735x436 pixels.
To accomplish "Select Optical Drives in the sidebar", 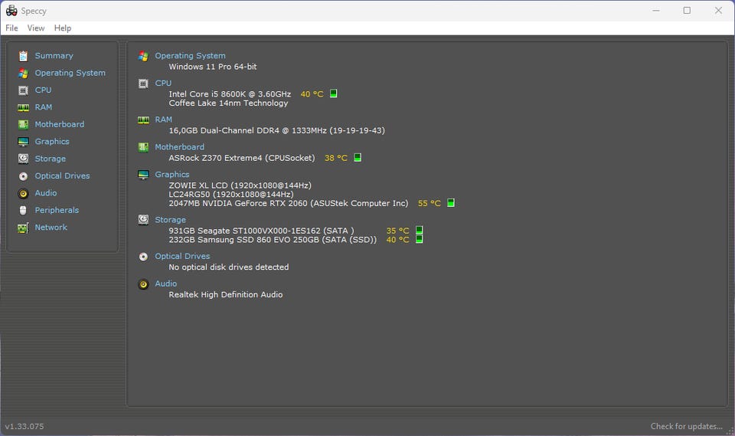I will (62, 175).
